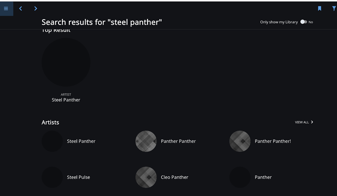Go forward with right arrow
The image size is (337, 196).
pyautogui.click(x=36, y=9)
